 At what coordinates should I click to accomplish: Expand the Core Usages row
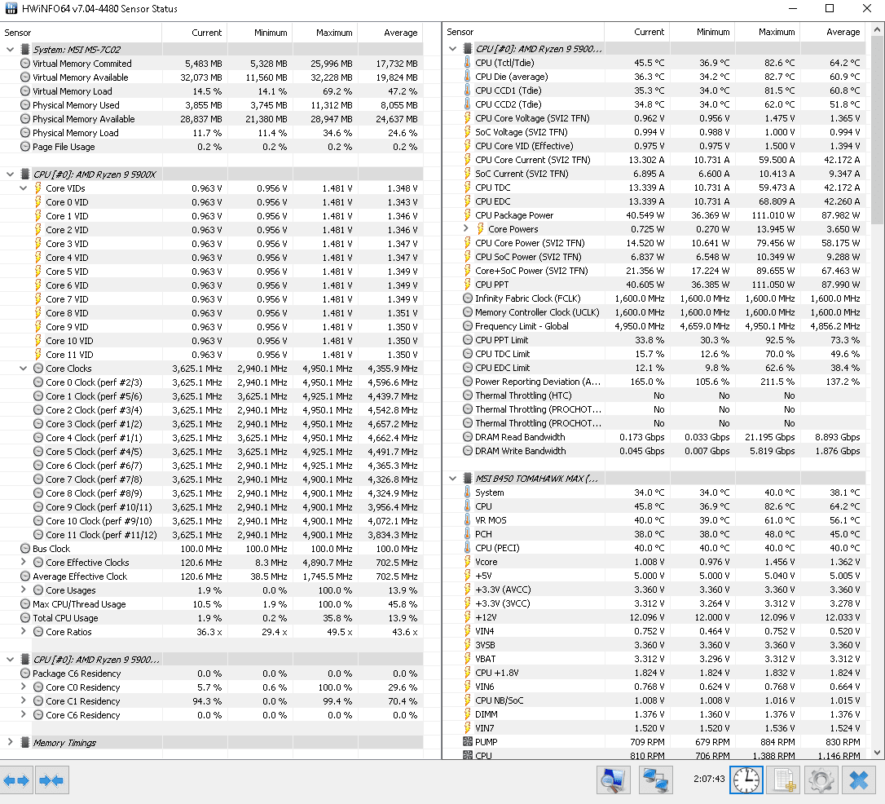click(23, 590)
